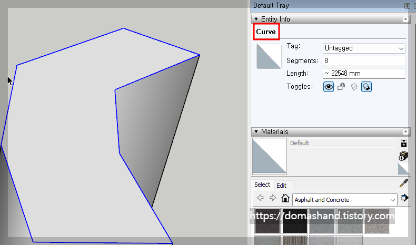416x245 pixels.
Task: Open the Tag dropdown showing Untagged
Action: (x=364, y=48)
